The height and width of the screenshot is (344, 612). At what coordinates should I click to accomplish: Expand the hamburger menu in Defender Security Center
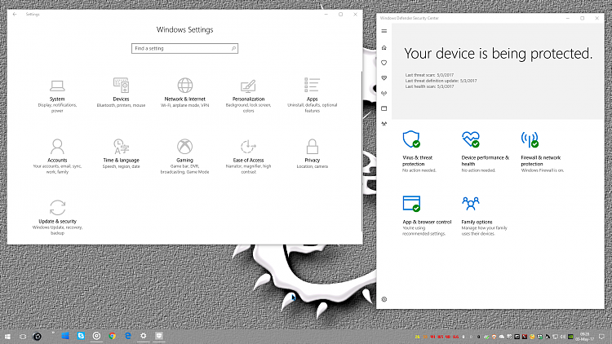click(x=384, y=31)
